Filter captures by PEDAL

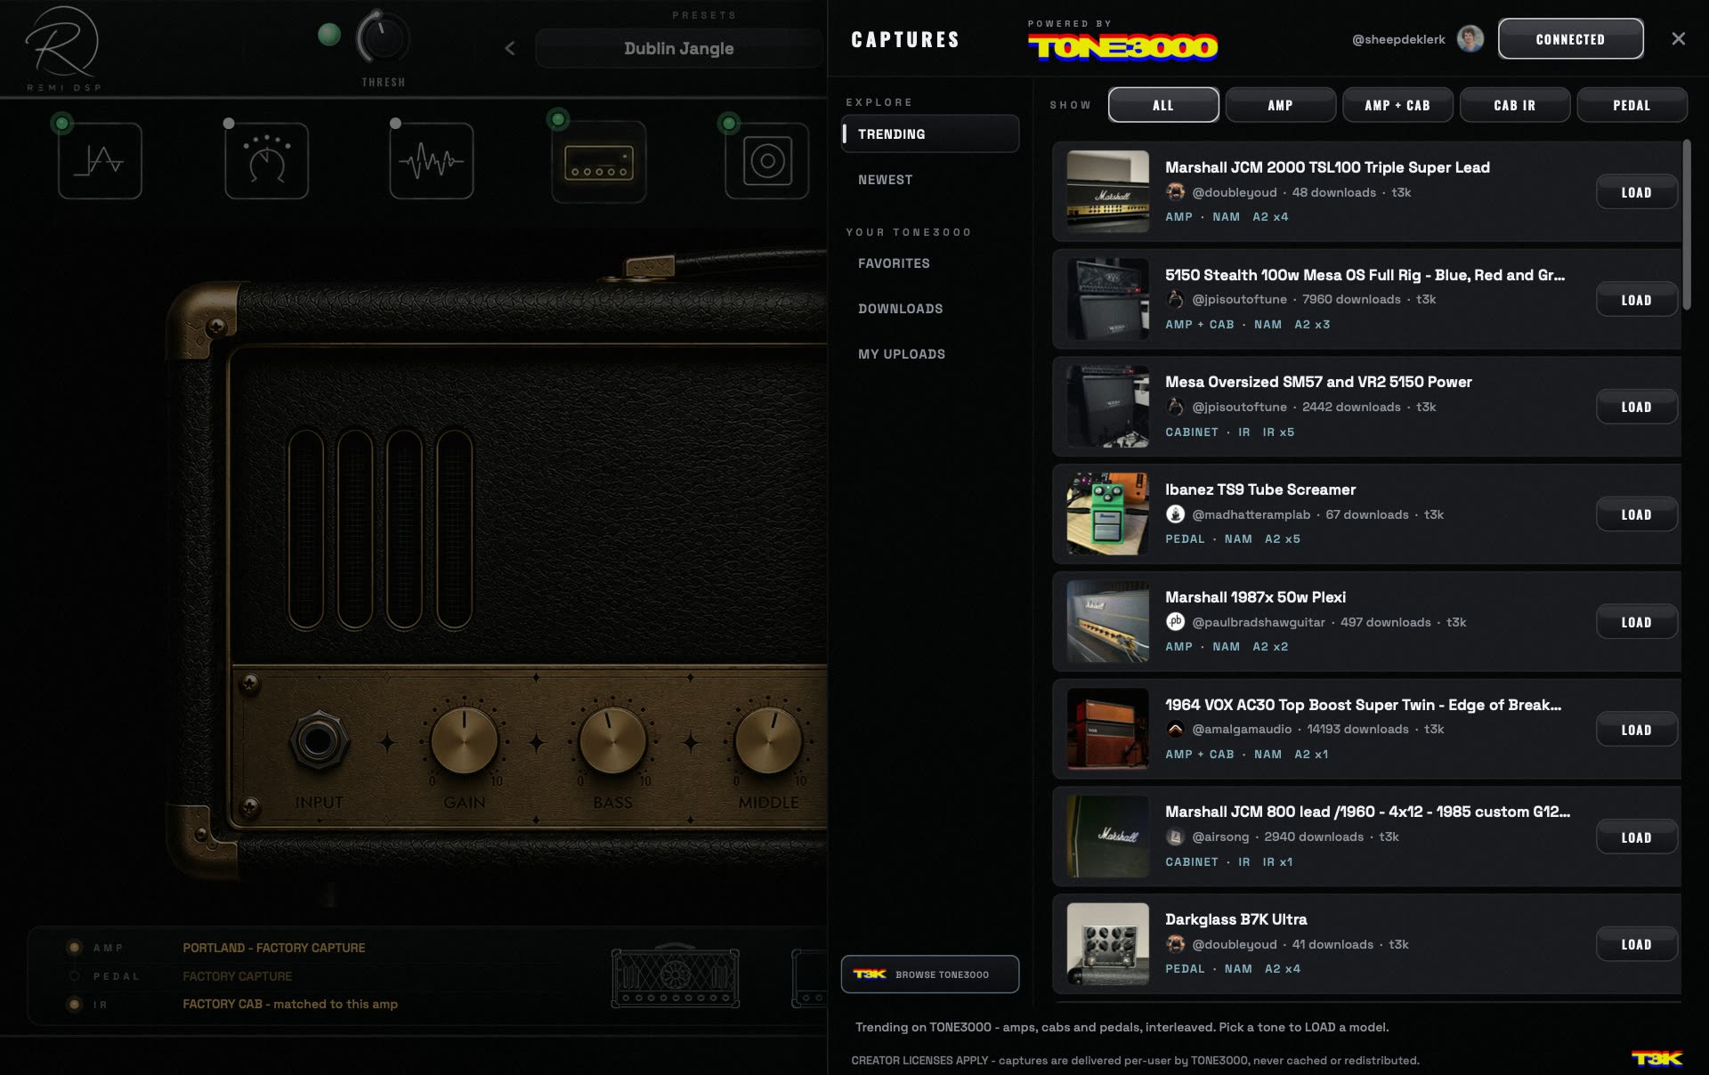1632,105
